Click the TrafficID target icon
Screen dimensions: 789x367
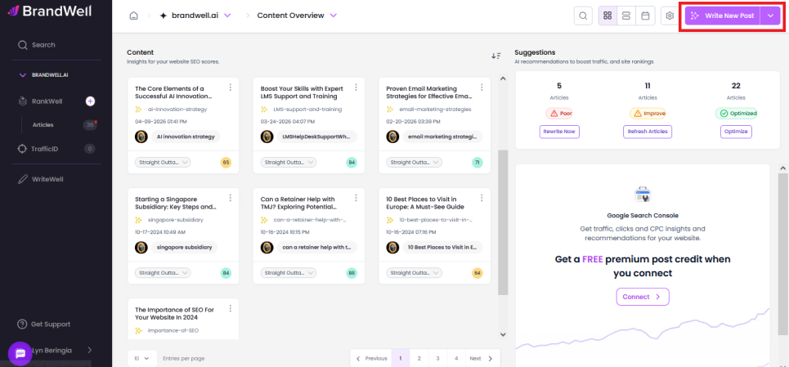tap(21, 148)
